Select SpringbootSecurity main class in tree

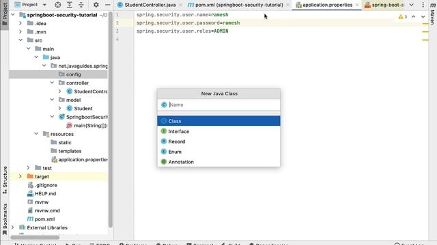(87, 117)
